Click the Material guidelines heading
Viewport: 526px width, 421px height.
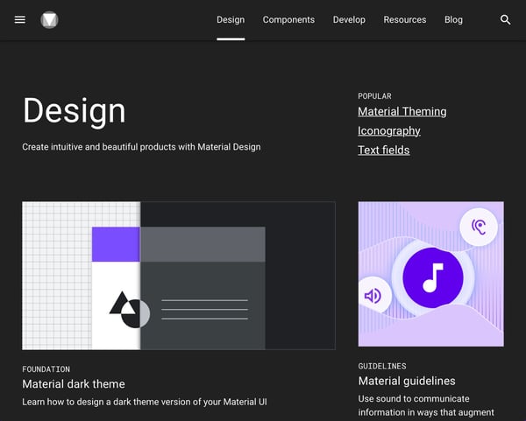(x=407, y=381)
